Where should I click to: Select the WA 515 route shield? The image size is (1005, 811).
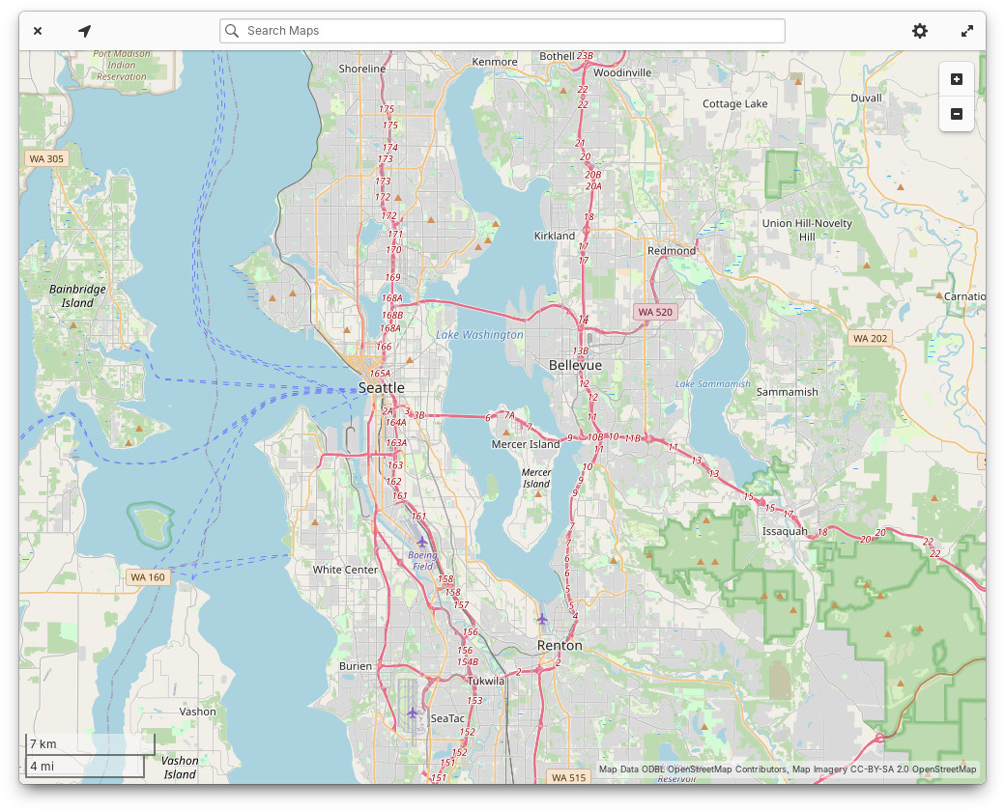568,777
